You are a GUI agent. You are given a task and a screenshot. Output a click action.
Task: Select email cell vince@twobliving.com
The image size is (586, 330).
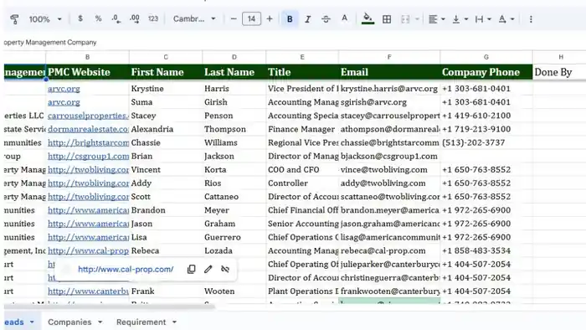coord(389,170)
